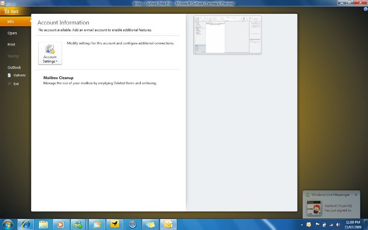Open Mailbox Cleanup

[58, 78]
